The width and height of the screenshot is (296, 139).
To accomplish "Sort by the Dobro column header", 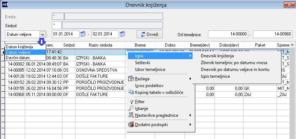I will tap(170, 45).
